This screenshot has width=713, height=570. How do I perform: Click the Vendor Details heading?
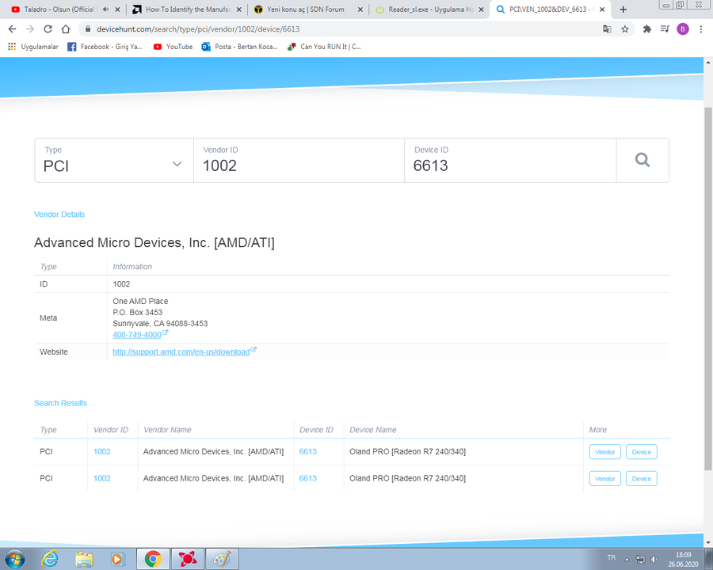[59, 215]
